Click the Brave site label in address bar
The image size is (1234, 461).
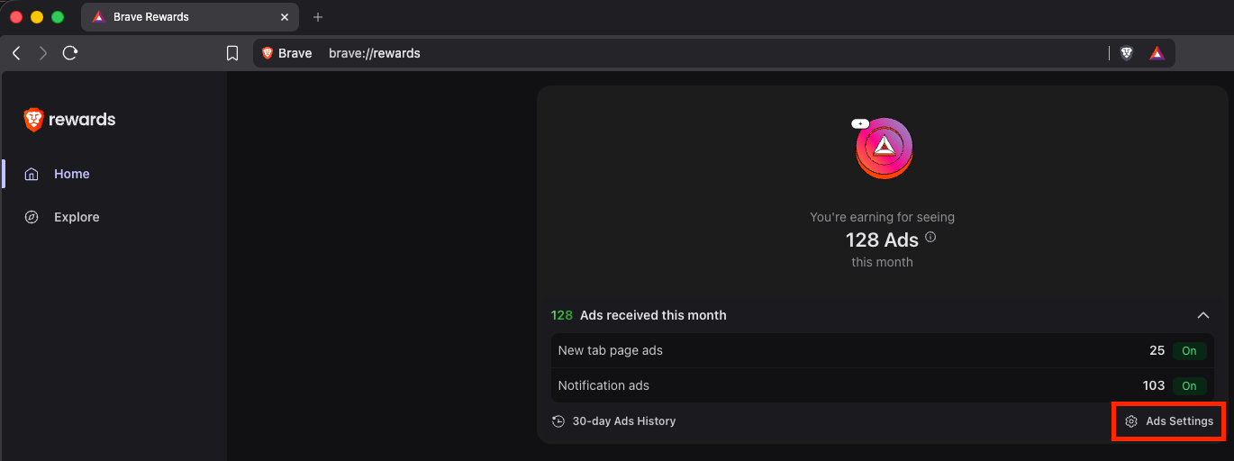tap(286, 53)
